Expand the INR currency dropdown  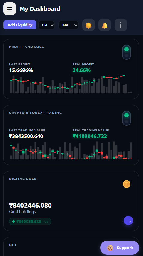(x=69, y=25)
